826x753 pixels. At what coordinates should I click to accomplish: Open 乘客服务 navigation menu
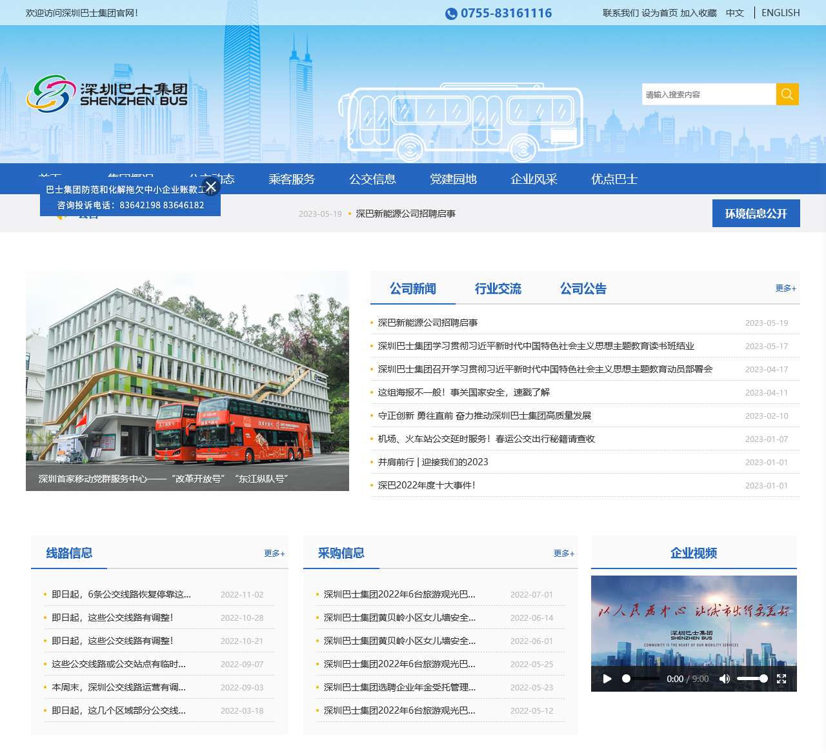coord(292,179)
